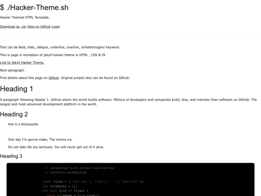Screen dimensions: 261x196
Task: Click the 'Do not take life too seriously' quote
Action: [x=56, y=147]
